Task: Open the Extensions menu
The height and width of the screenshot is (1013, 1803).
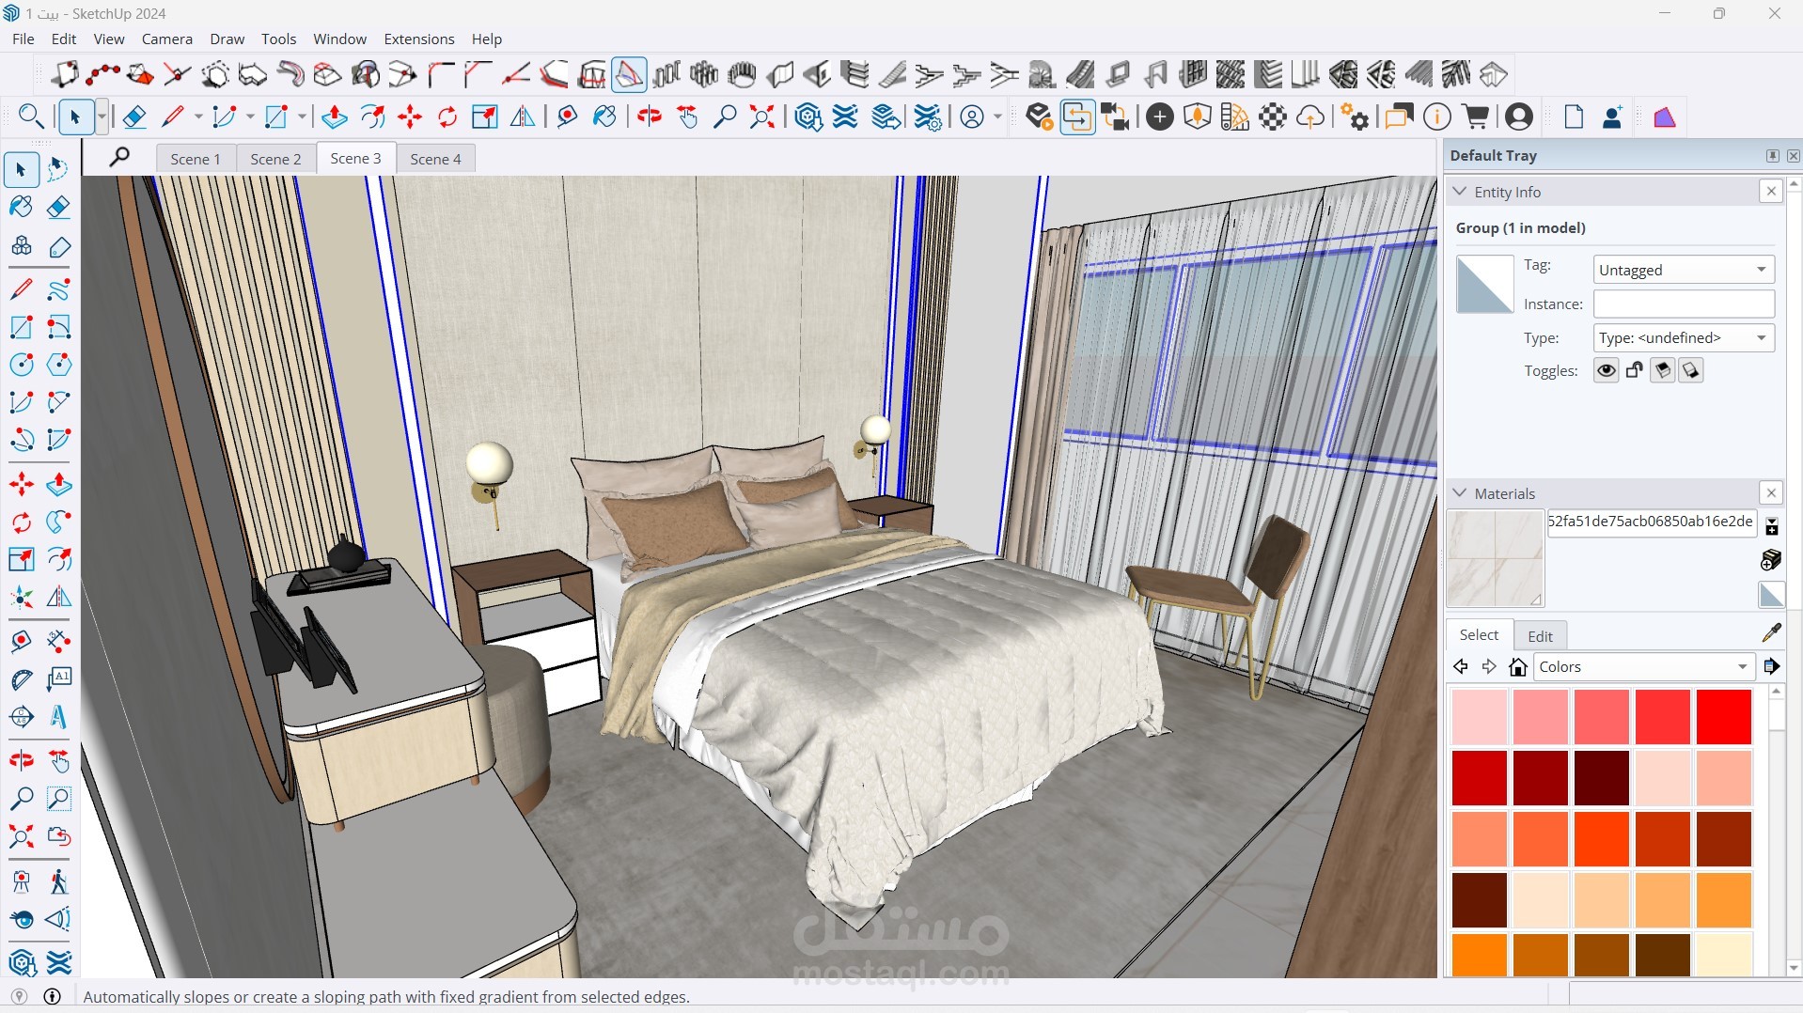Action: [x=418, y=39]
